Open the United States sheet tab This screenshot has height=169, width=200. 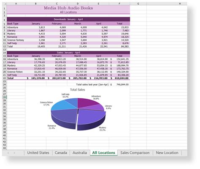click(x=38, y=152)
